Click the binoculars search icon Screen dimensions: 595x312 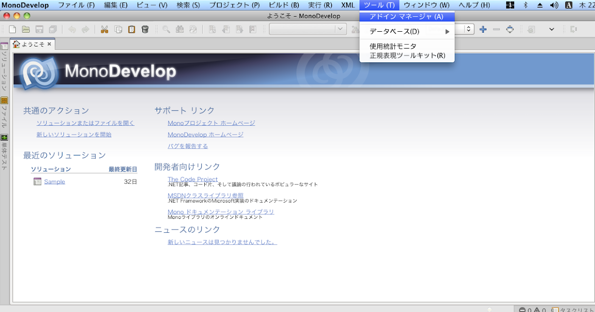179,29
